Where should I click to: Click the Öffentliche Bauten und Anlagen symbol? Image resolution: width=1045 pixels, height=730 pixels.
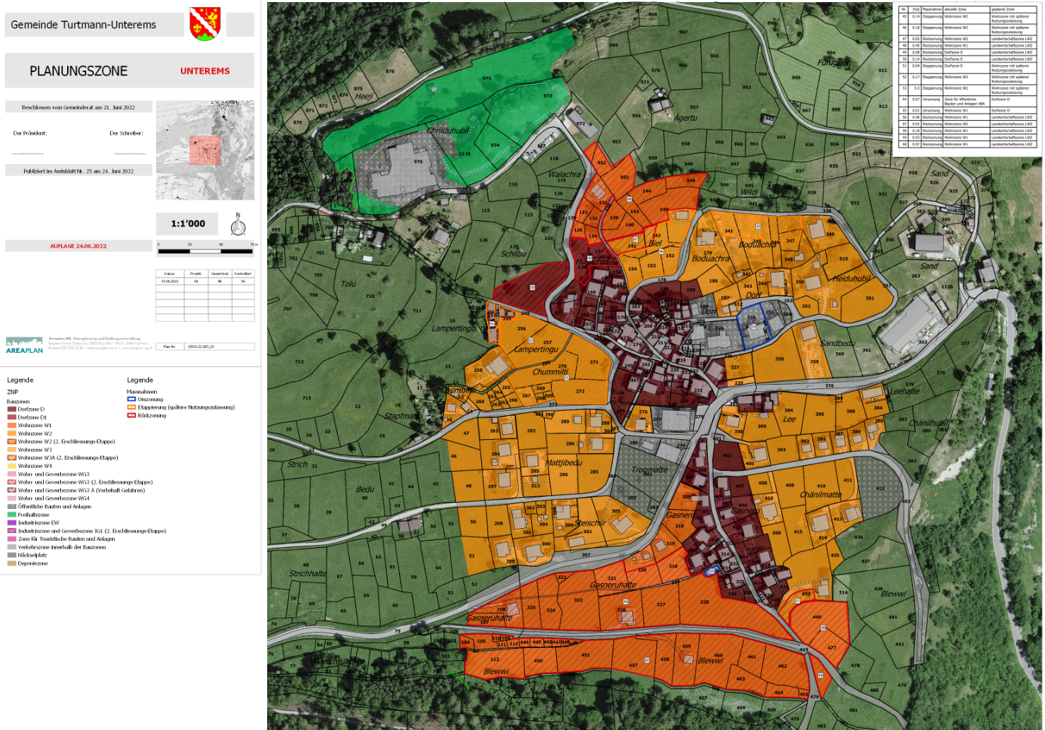(11, 507)
